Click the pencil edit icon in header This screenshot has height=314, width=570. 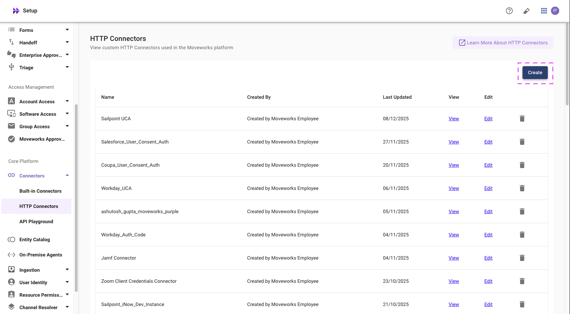pos(527,11)
